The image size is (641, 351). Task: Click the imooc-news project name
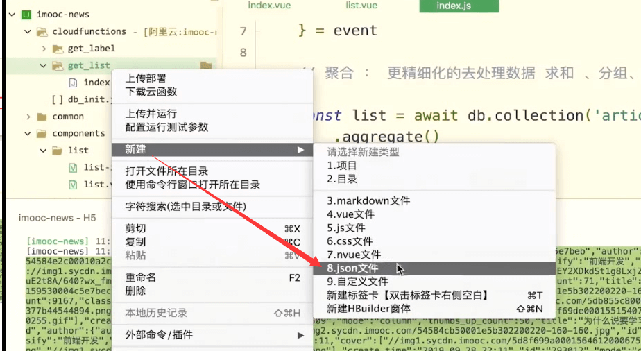click(63, 15)
